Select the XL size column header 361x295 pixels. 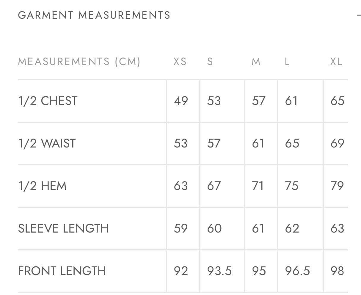tap(336, 62)
